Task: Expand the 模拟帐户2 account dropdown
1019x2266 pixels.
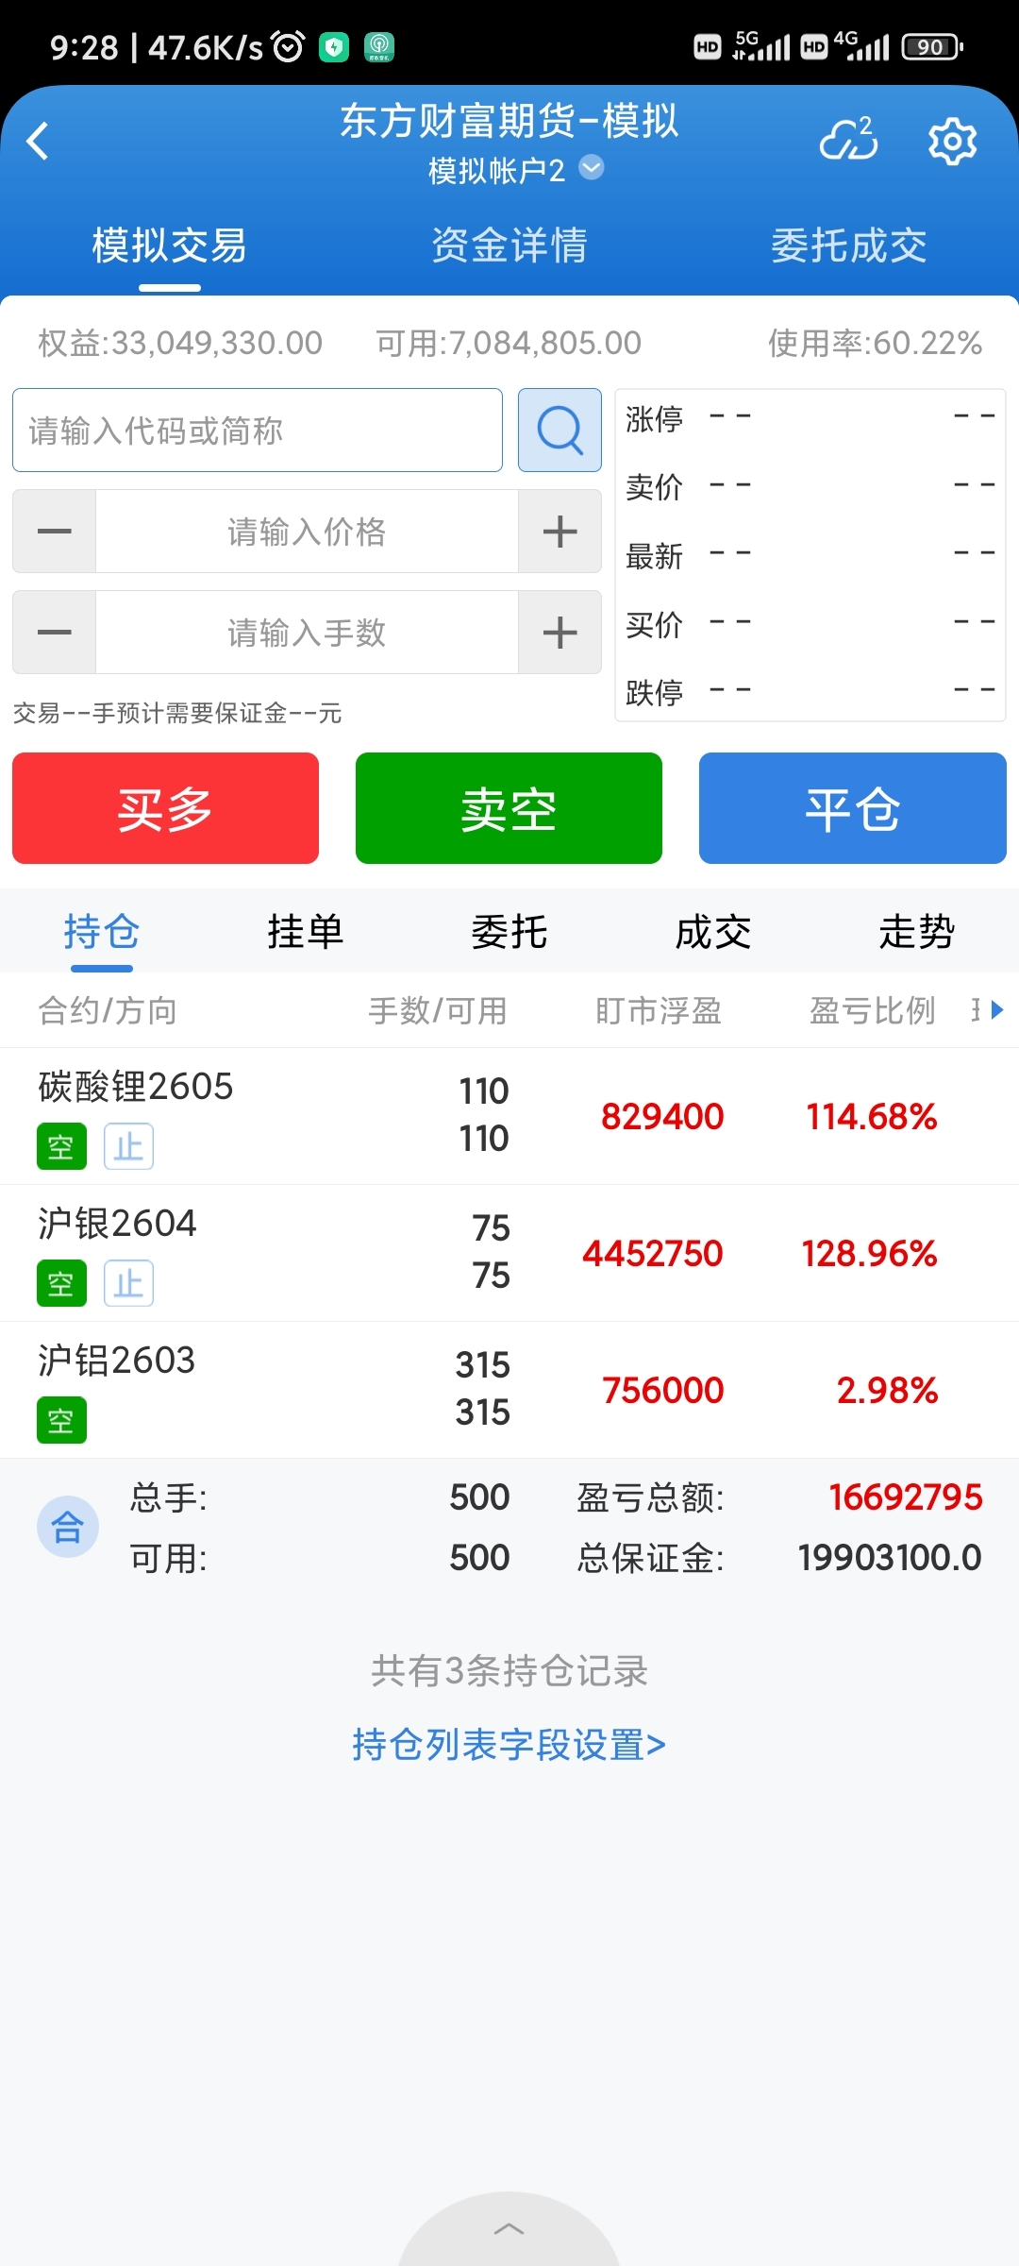Action: point(515,170)
